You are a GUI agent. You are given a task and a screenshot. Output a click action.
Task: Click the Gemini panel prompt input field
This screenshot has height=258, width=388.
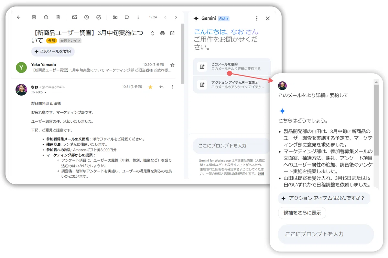(232, 146)
